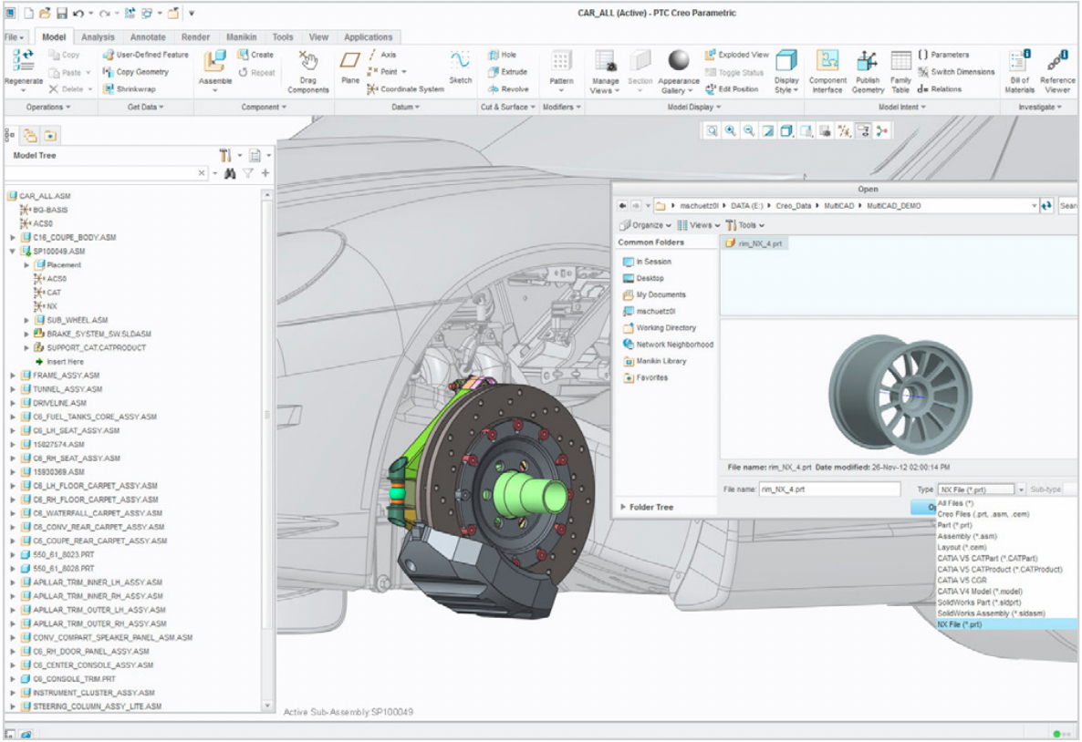Open the Working Directory folder
The image size is (1082, 742).
click(664, 327)
